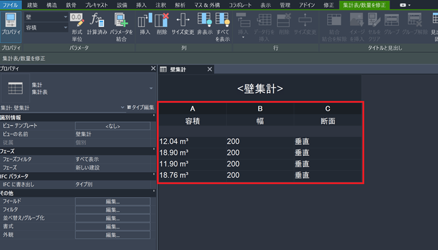The width and height of the screenshot is (438, 250).
Task: Click the 外観 編集 button
Action: point(112,235)
